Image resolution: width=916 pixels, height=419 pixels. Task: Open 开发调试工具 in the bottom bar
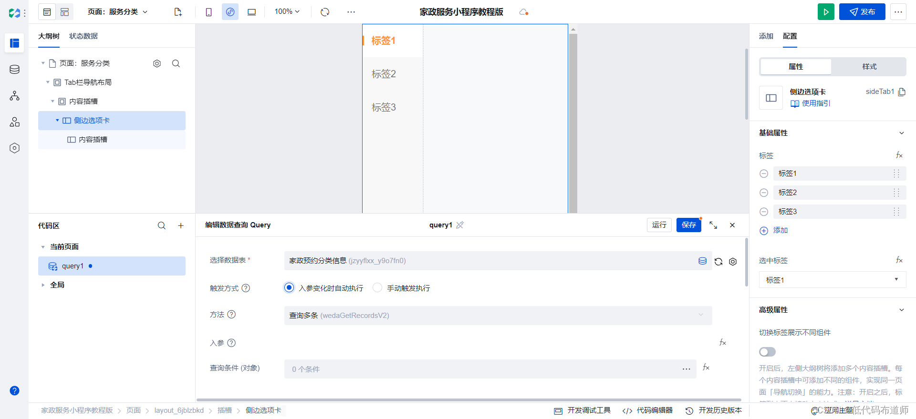point(583,410)
